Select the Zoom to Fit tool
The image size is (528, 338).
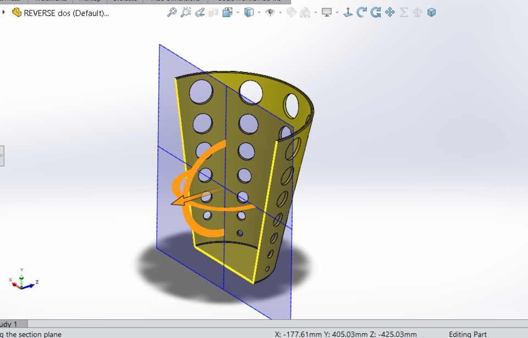[172, 12]
